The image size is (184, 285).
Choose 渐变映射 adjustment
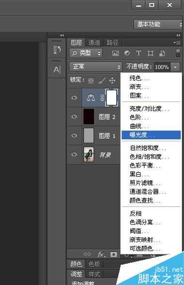tap(151, 239)
